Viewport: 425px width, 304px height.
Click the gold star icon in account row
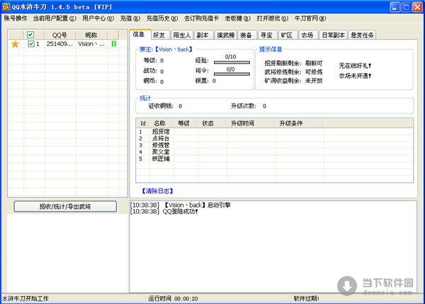coord(15,44)
